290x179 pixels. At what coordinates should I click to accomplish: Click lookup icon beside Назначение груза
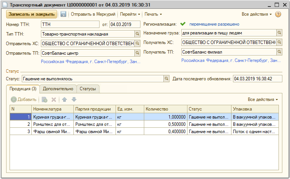pyautogui.click(x=279, y=33)
